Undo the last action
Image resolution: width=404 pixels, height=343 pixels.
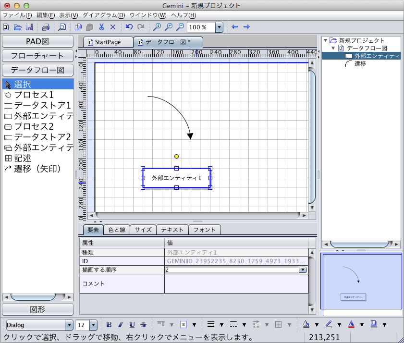pyautogui.click(x=129, y=26)
